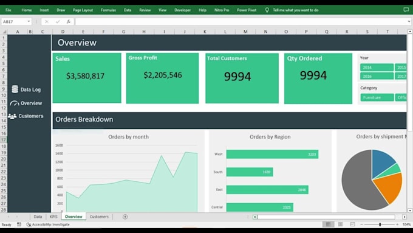Screen dimensions: 413x233
Task: Click the zoom slider handle
Action: (380, 224)
